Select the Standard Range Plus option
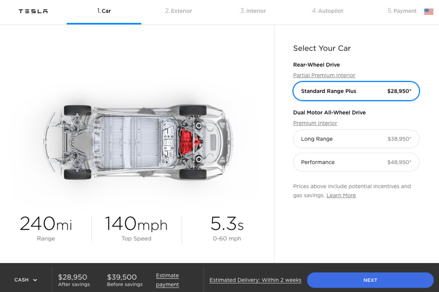Screen dimensions: 439x292 click(x=356, y=91)
